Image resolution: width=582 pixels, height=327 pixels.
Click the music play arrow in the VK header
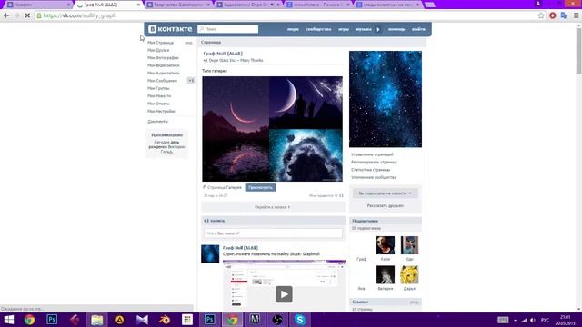[378, 29]
